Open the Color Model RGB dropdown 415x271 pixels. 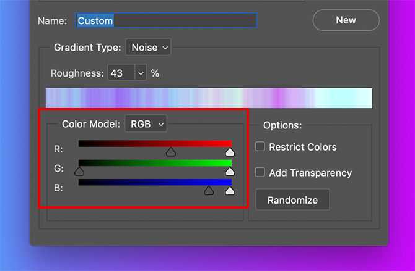(146, 123)
